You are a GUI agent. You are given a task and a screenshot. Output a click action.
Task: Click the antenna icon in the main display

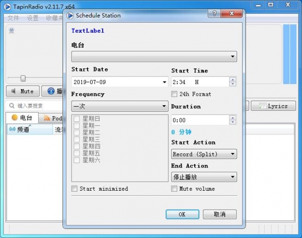[12, 31]
